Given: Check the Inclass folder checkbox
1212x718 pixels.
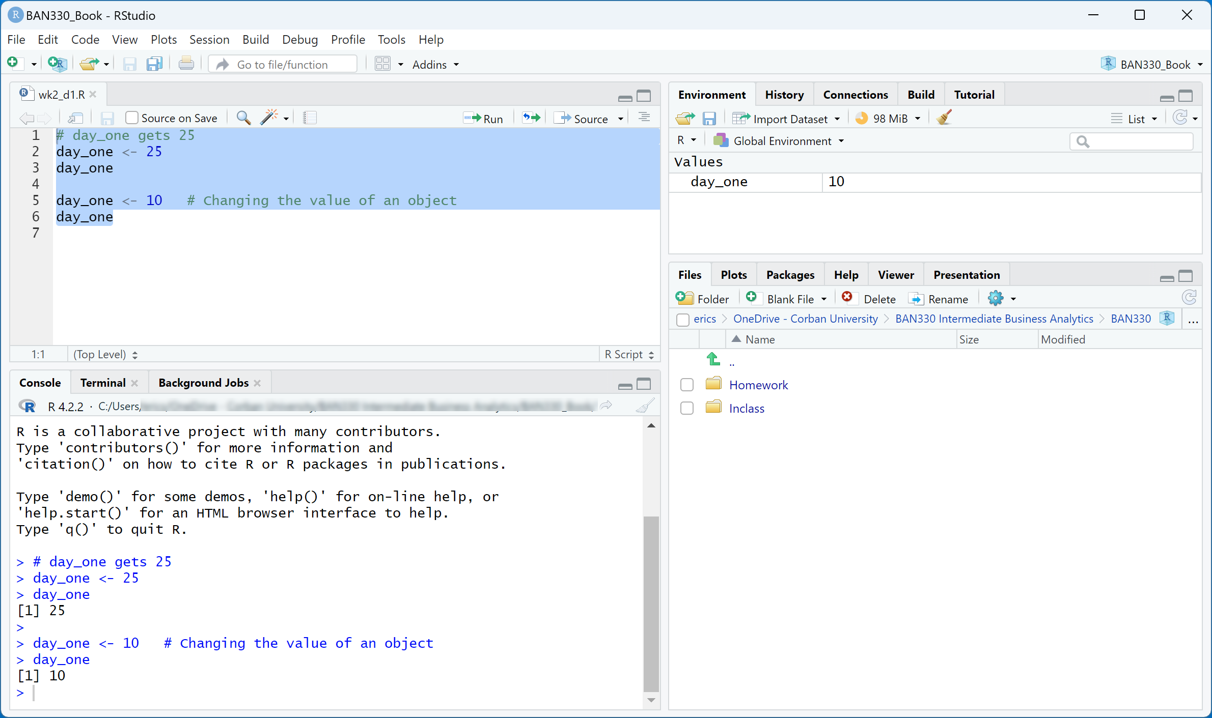Looking at the screenshot, I should (686, 408).
